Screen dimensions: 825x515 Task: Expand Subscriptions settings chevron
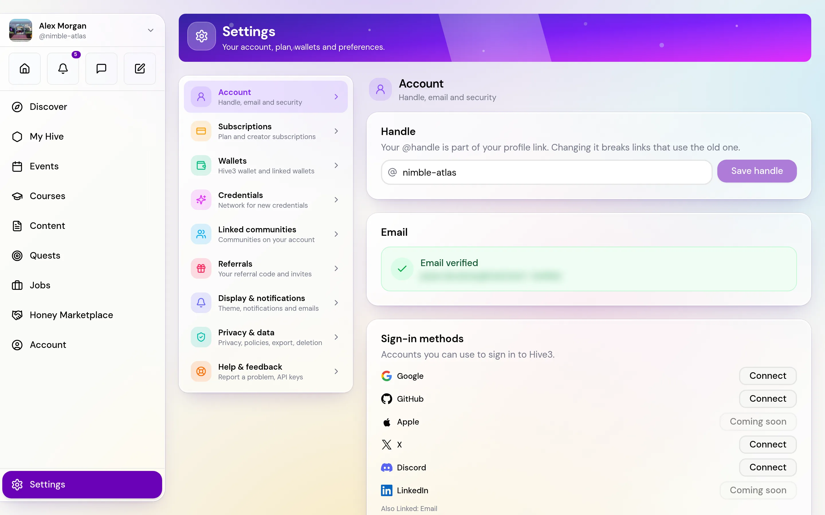click(336, 131)
